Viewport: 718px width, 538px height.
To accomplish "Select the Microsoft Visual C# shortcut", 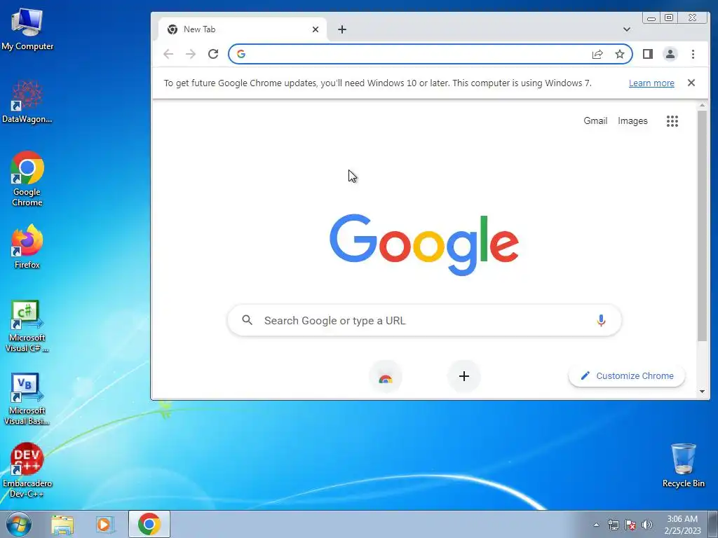I will [x=27, y=326].
